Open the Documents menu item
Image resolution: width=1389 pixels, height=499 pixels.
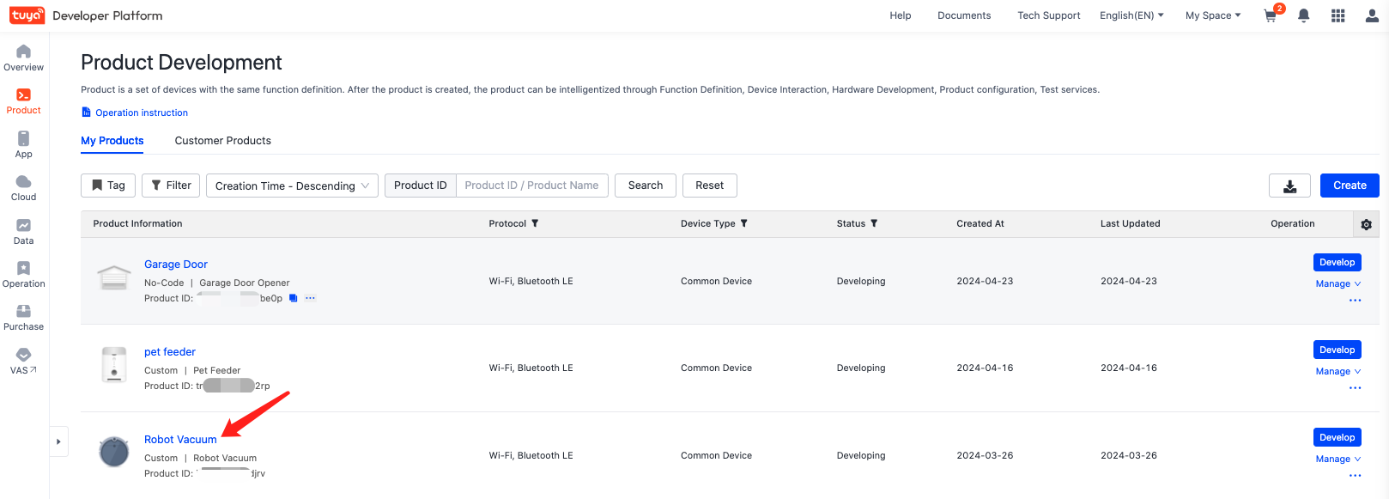[964, 15]
